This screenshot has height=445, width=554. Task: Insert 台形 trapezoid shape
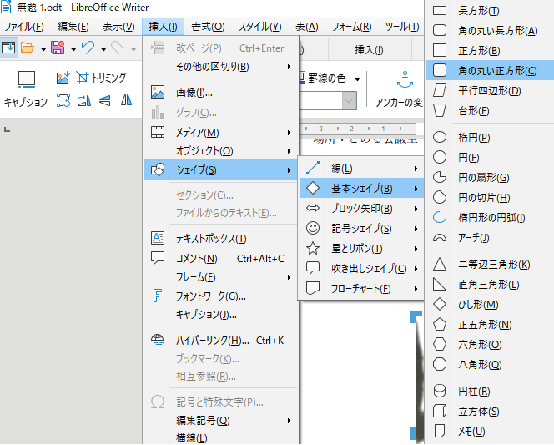click(x=491, y=111)
